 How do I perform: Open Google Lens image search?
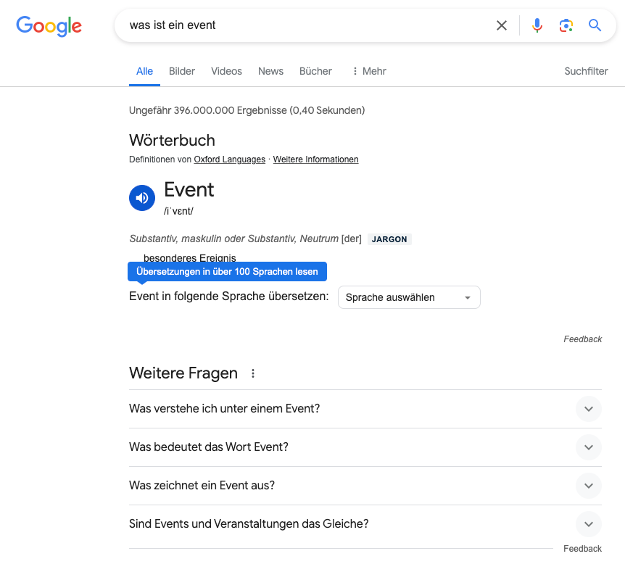(566, 25)
